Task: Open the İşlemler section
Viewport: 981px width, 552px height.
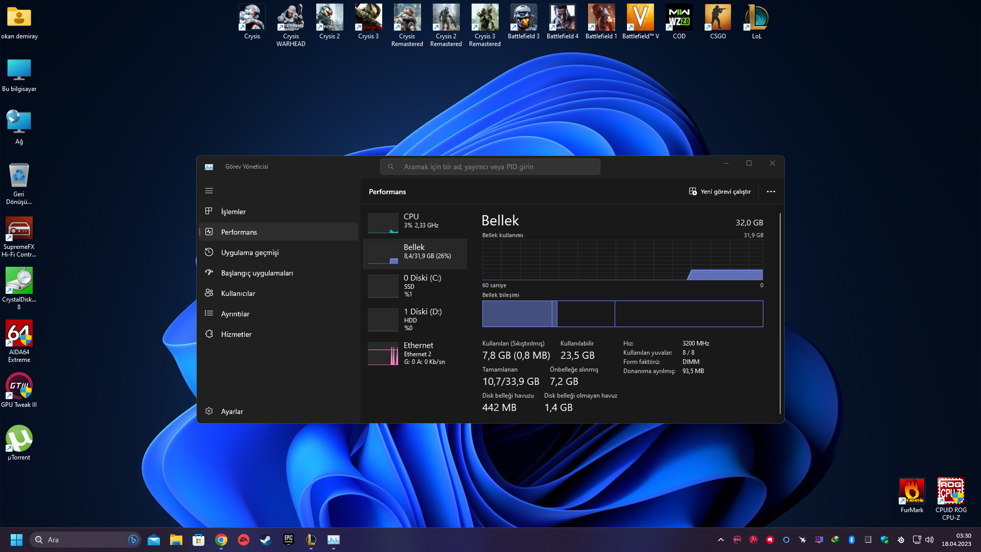Action: coord(233,212)
